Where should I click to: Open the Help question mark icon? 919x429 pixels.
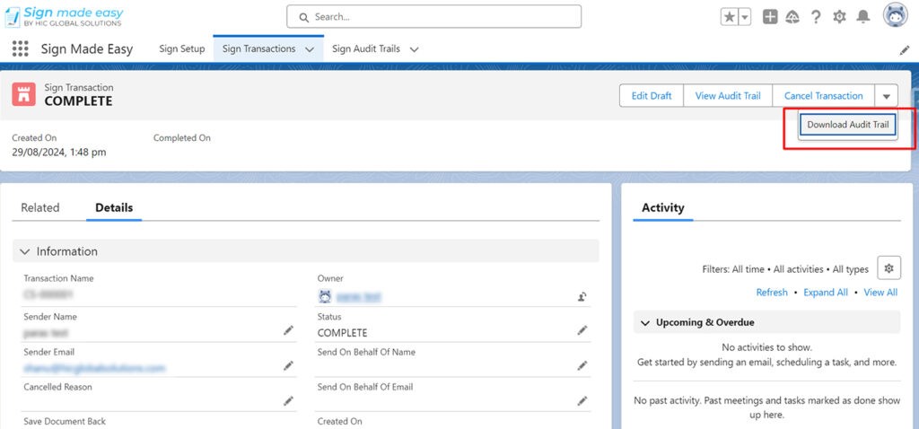point(816,17)
